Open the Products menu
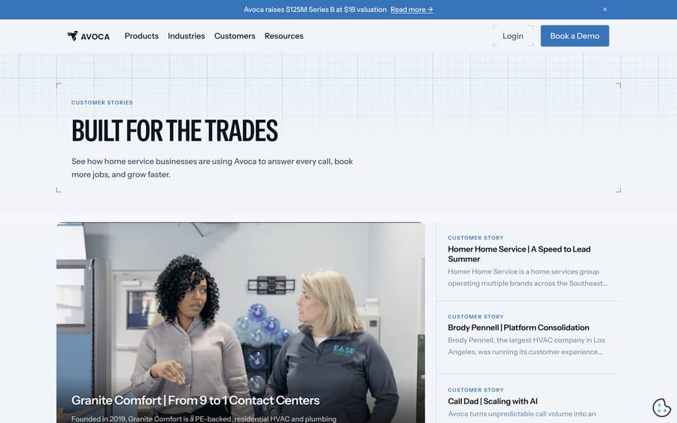 (x=141, y=36)
